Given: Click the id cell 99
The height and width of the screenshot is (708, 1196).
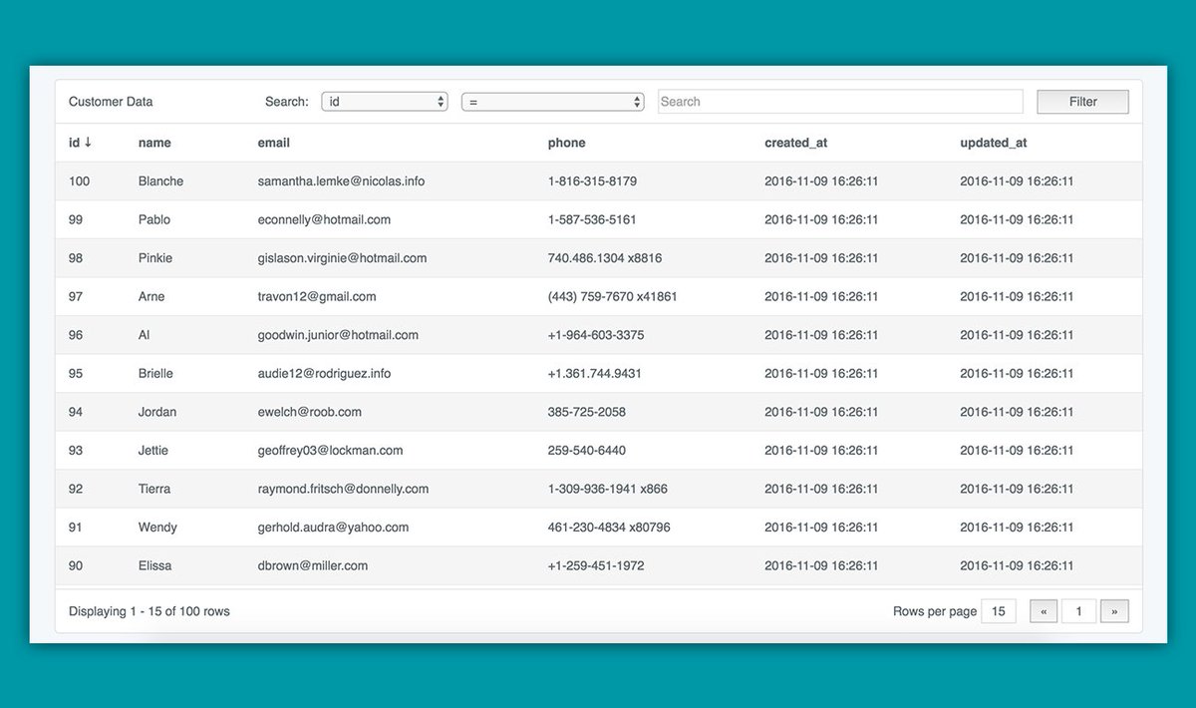Looking at the screenshot, I should point(76,219).
